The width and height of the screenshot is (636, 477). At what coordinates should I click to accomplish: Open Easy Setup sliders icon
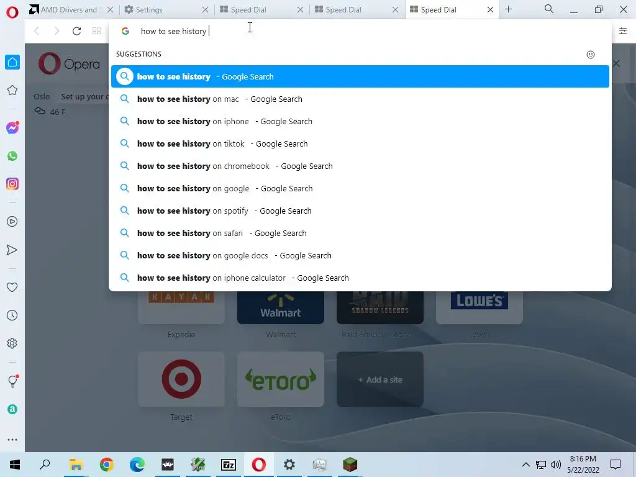tap(623, 31)
